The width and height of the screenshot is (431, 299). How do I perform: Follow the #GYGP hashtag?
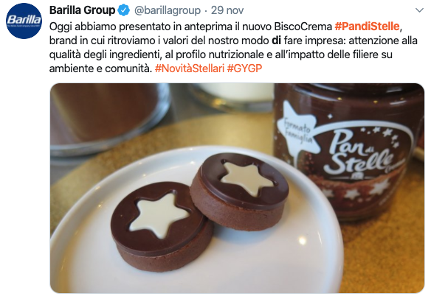(x=244, y=68)
